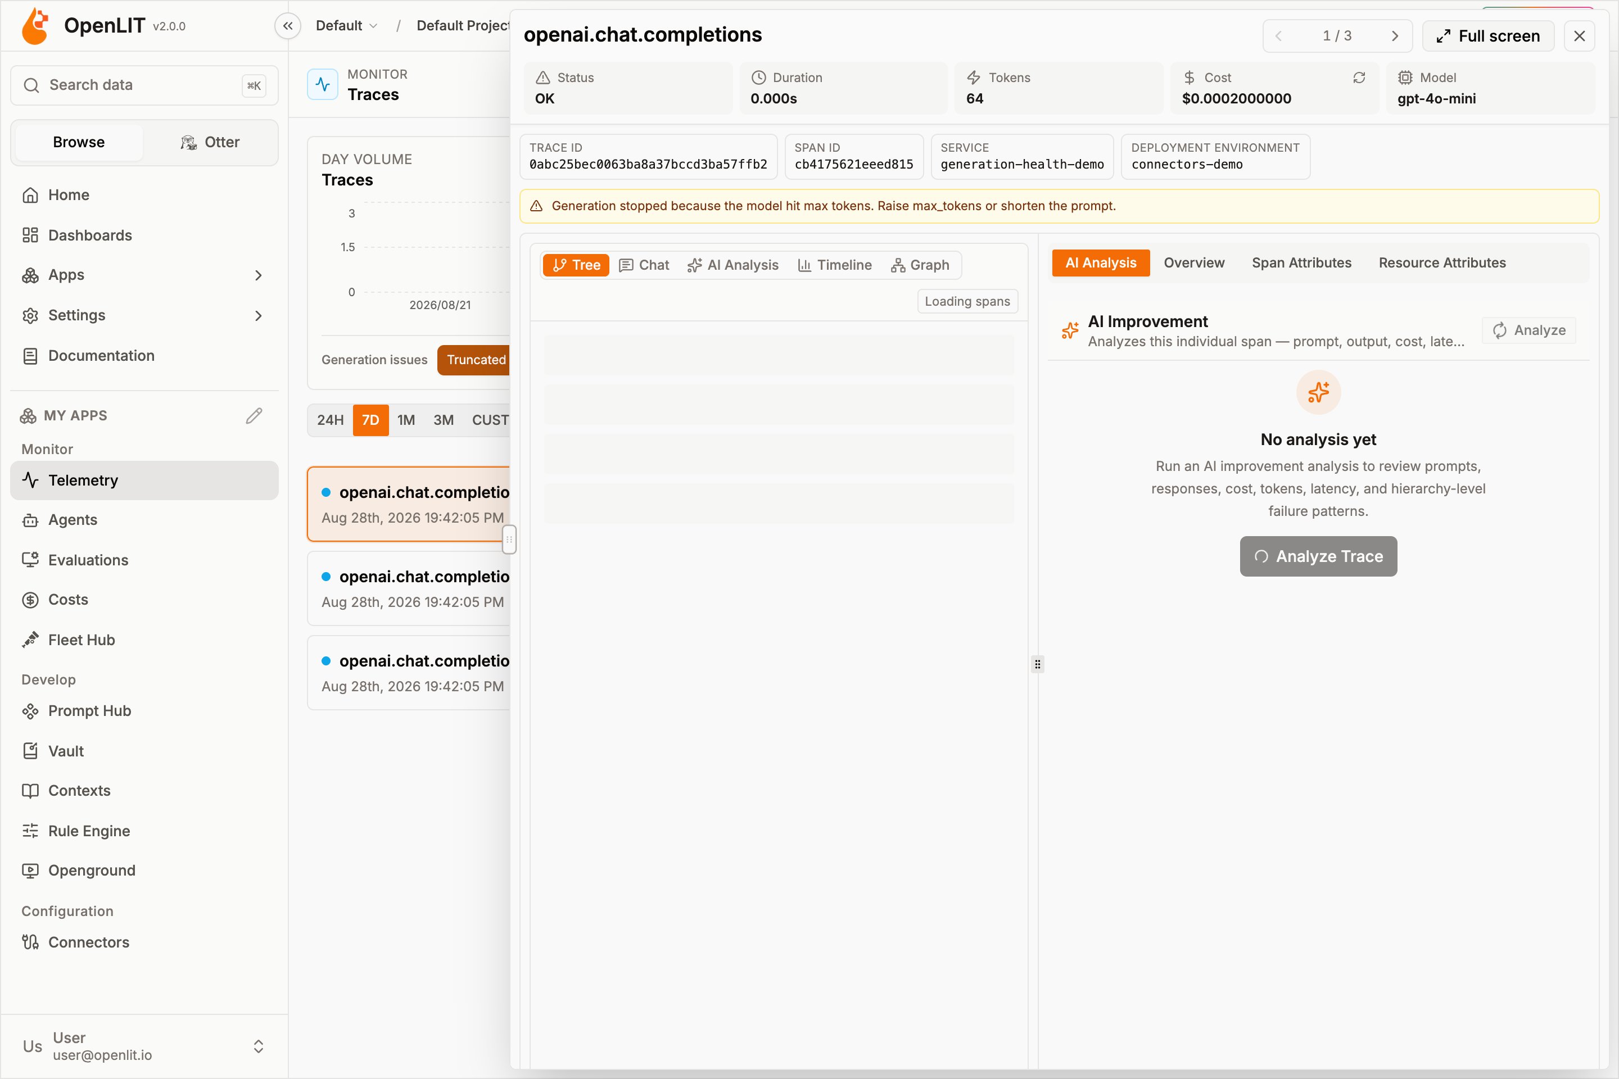
Task: Close the trace detail panel
Action: [x=1579, y=36]
